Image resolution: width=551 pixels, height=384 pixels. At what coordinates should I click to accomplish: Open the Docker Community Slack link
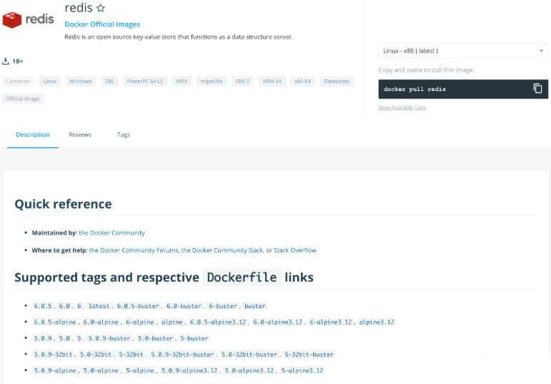point(222,250)
